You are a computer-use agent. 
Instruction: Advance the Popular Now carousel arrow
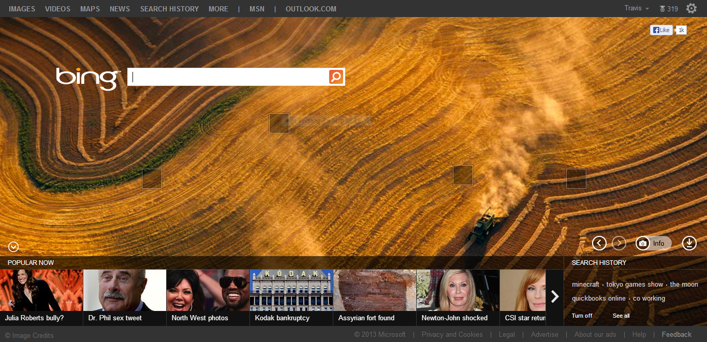coord(555,296)
